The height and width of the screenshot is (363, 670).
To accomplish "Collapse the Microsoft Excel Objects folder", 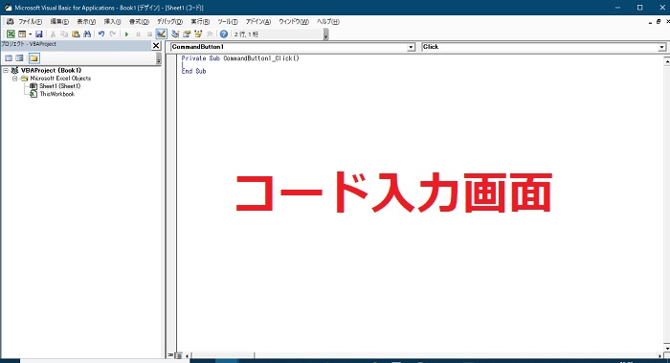I will [x=15, y=79].
